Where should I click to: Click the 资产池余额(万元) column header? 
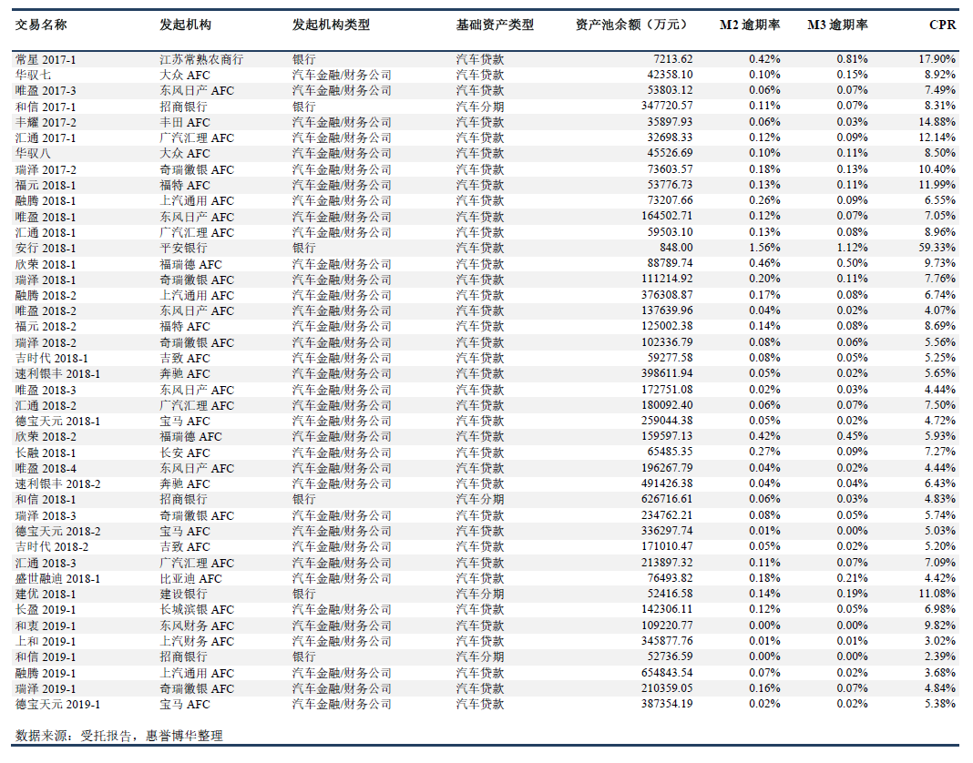(633, 25)
